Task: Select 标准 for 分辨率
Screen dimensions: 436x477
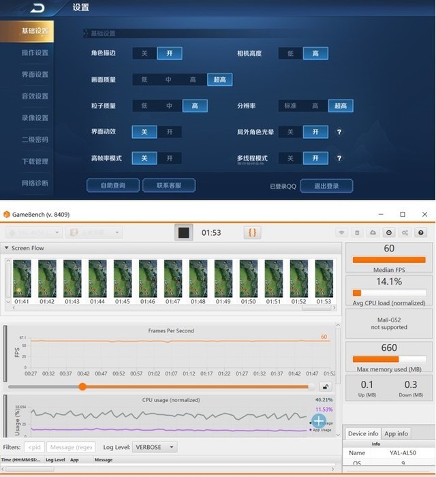Action: (x=290, y=106)
